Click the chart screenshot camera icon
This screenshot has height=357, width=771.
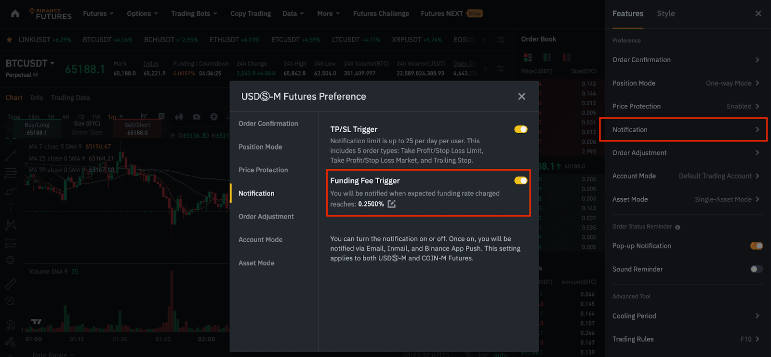pos(197,117)
